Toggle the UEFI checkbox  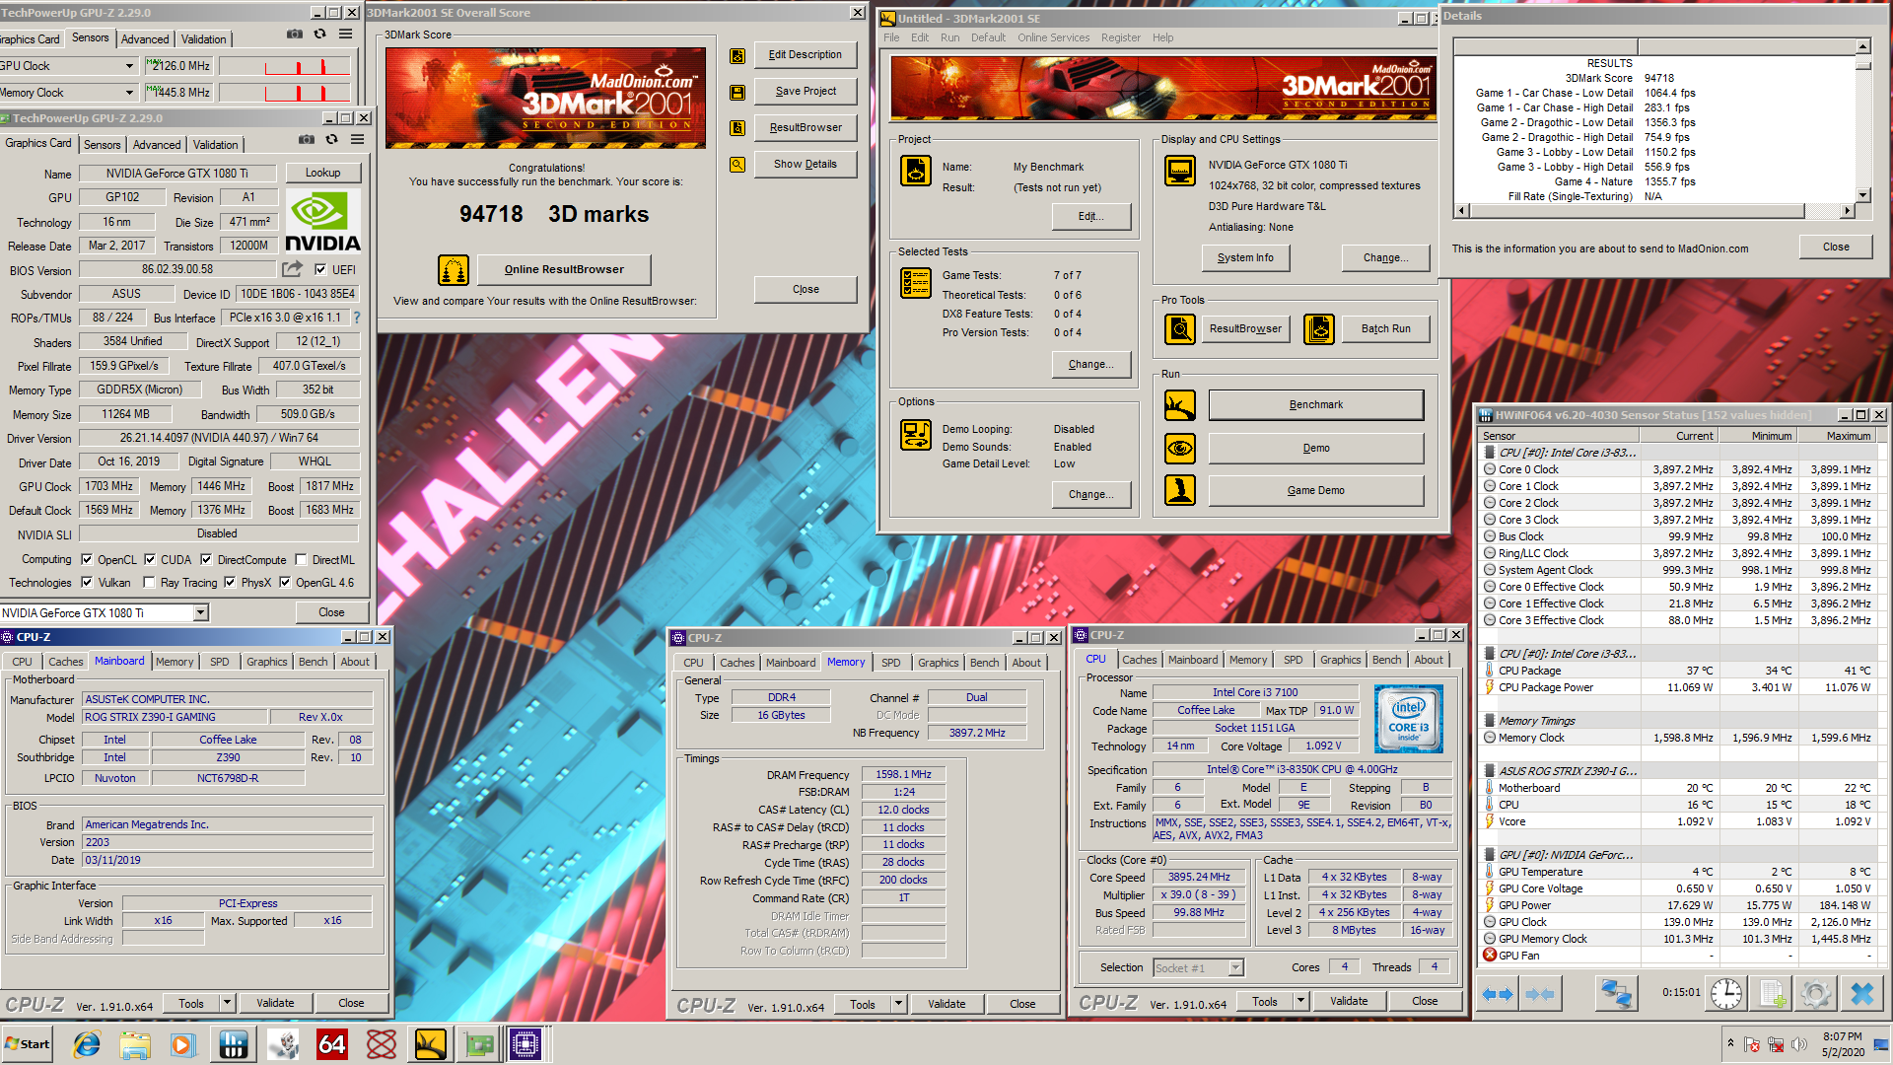[320, 269]
